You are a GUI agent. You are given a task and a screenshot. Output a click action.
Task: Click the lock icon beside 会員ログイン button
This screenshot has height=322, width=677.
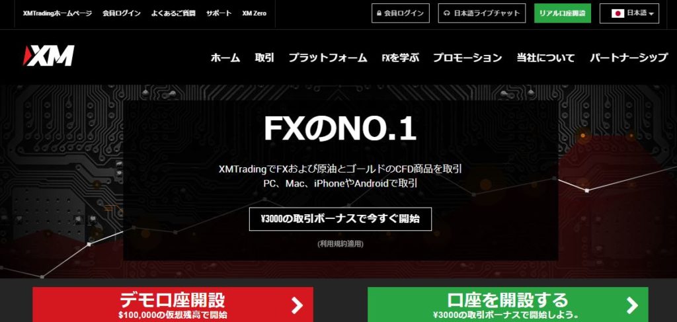(379, 13)
